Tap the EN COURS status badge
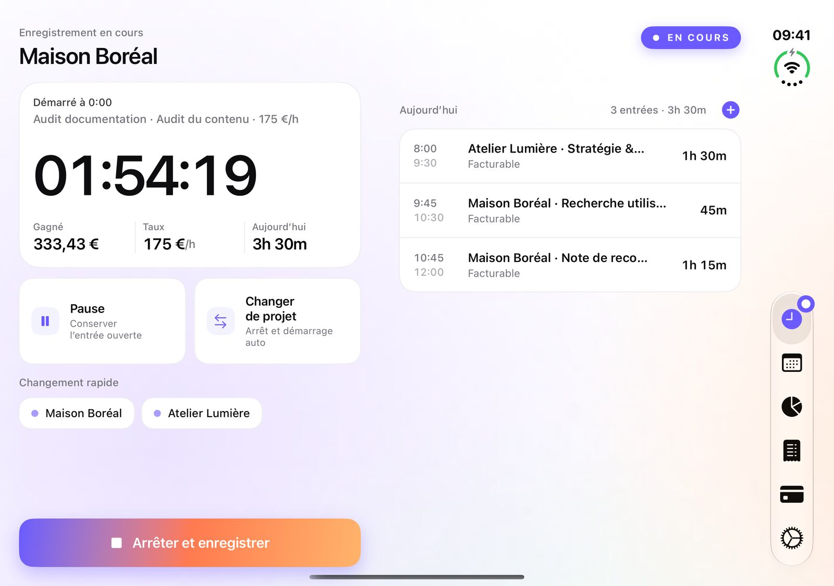The height and width of the screenshot is (586, 834). click(691, 38)
